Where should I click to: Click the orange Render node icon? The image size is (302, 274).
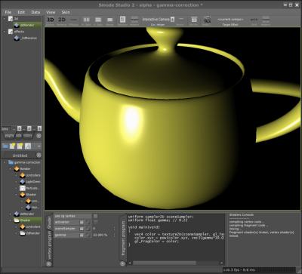(x=17, y=169)
